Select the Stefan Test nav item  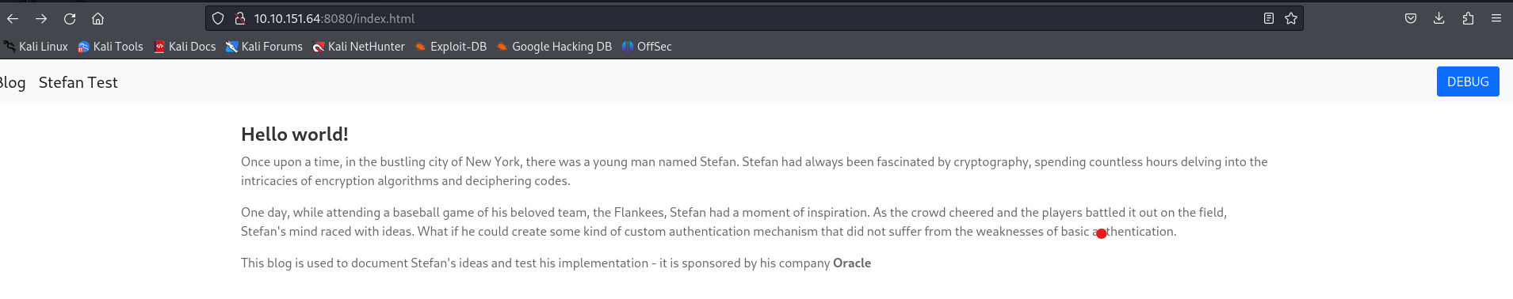point(78,82)
